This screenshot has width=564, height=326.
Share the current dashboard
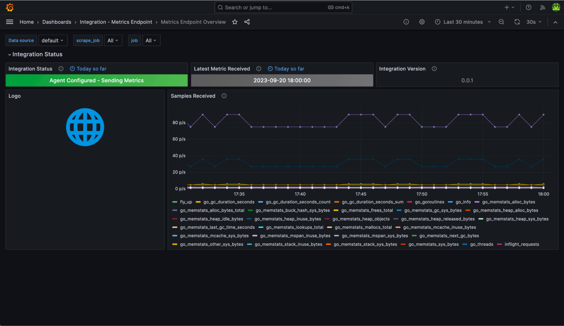247,22
